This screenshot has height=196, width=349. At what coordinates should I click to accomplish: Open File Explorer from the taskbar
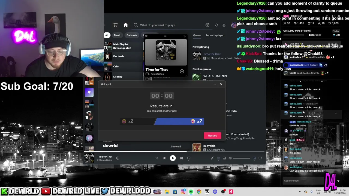tap(167, 192)
